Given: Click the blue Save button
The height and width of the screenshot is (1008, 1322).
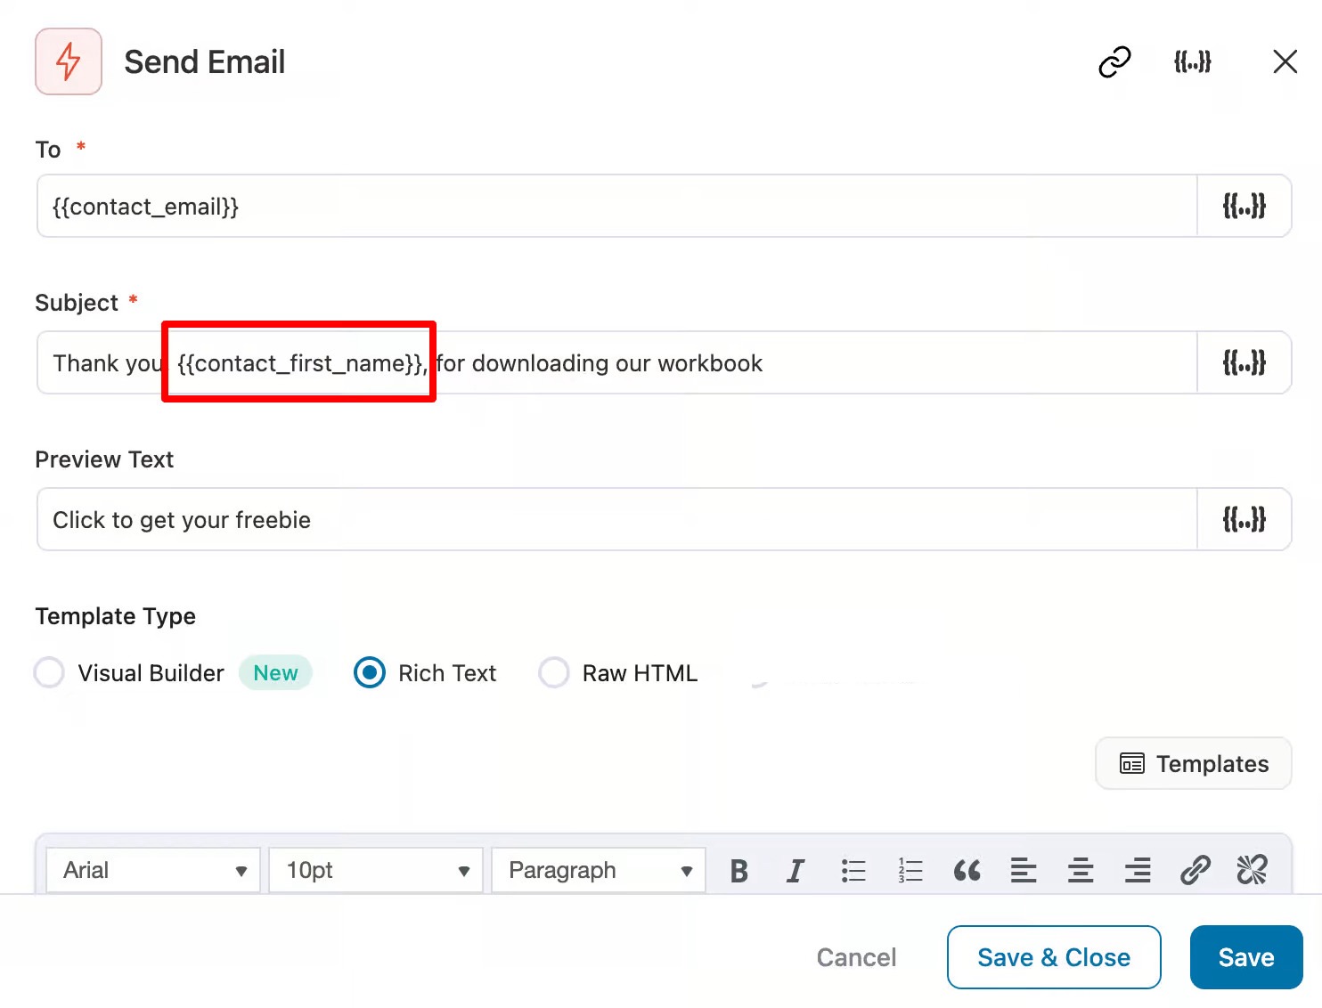Looking at the screenshot, I should [1246, 957].
